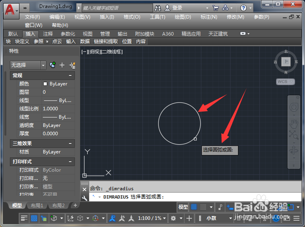Click the add layout plus tab
305x227 pixels.
point(75,205)
